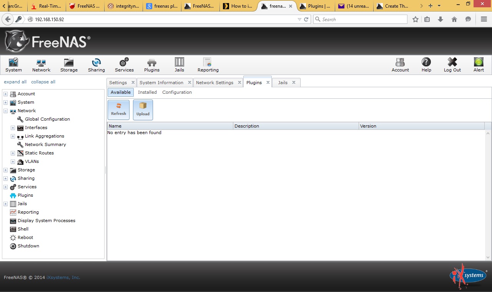The height and width of the screenshot is (292, 492).
Task: Click the expand all link
Action: [x=15, y=82]
